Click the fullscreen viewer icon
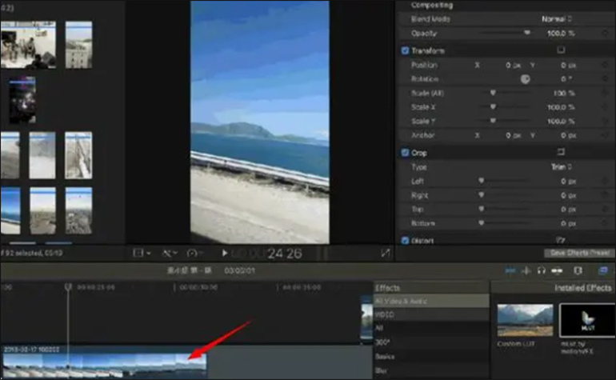The height and width of the screenshot is (380, 616). click(386, 253)
